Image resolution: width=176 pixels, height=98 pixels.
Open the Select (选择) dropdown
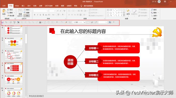click(x=154, y=16)
